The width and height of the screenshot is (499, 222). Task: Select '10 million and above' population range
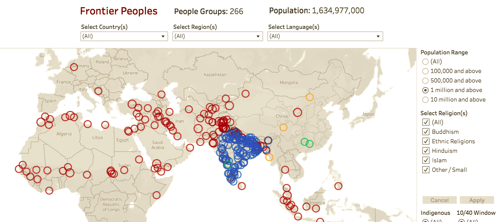tap(425, 100)
